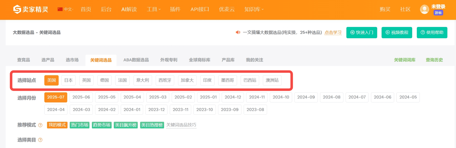Click the 点击学习 link
Screen dimensions: 456x148
pos(333,32)
